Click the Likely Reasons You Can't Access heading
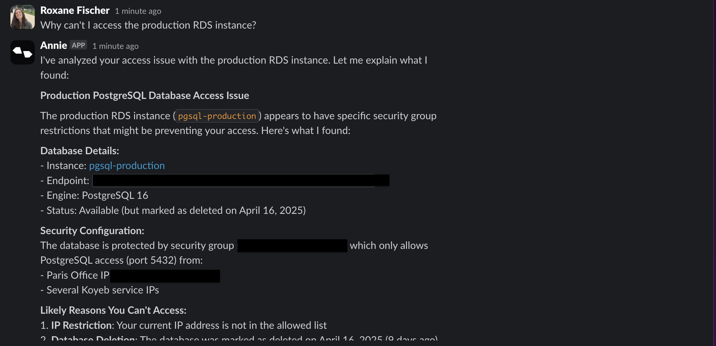This screenshot has height=346, width=716. coord(113,310)
